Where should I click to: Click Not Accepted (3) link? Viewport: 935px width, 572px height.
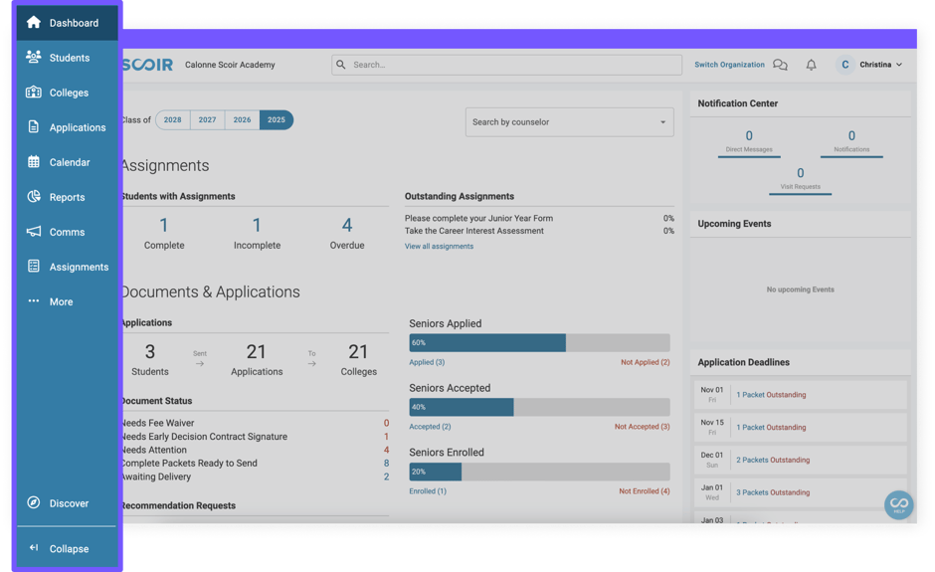(x=643, y=427)
